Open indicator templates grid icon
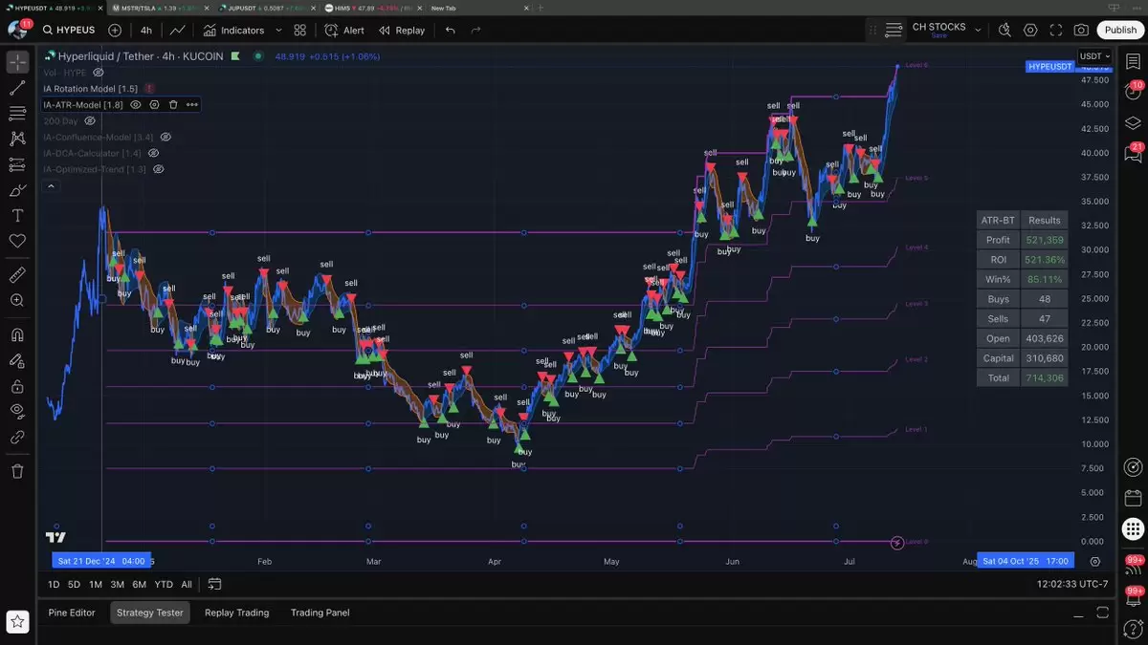This screenshot has height=645, width=1148. 300,30
